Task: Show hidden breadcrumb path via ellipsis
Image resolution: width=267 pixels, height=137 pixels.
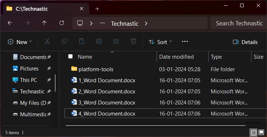Action: [x=102, y=23]
